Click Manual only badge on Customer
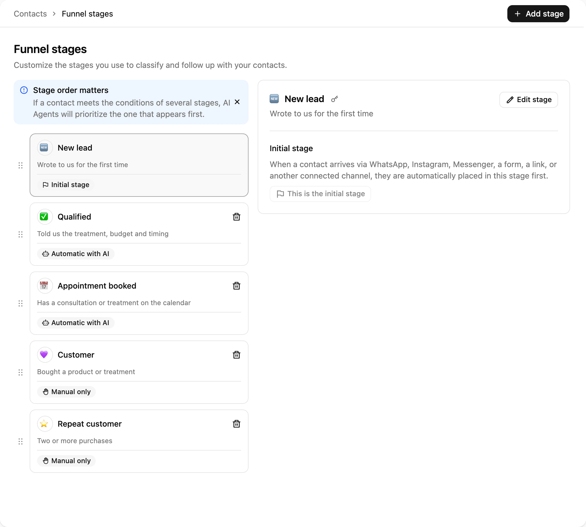Image resolution: width=586 pixels, height=527 pixels. point(67,392)
